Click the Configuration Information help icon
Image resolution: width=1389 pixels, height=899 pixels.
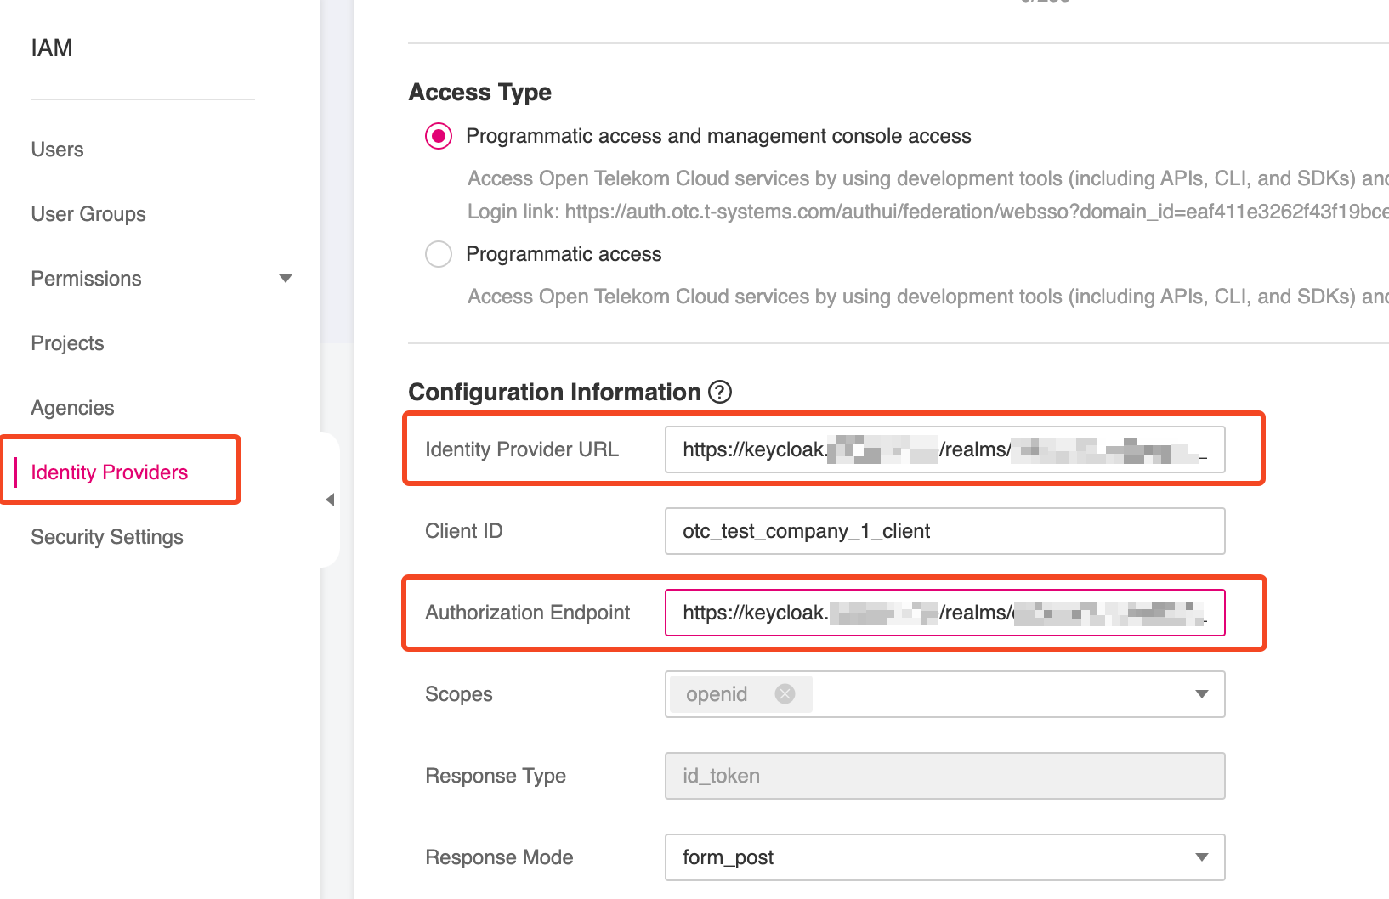pos(720,392)
